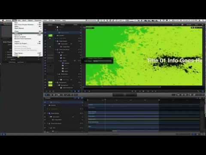Choose Import as Project menu entry
206x155 pixels.
27,43
